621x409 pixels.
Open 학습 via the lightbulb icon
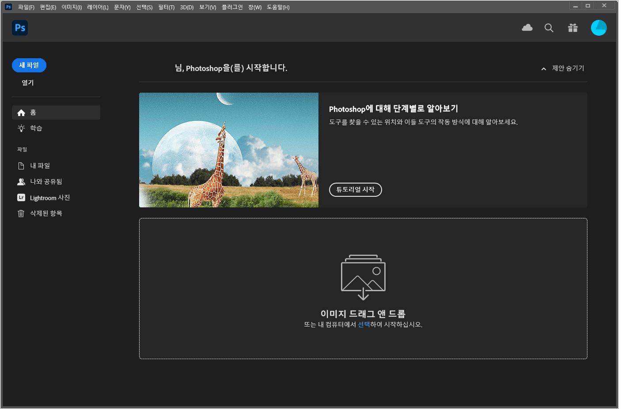pos(21,128)
